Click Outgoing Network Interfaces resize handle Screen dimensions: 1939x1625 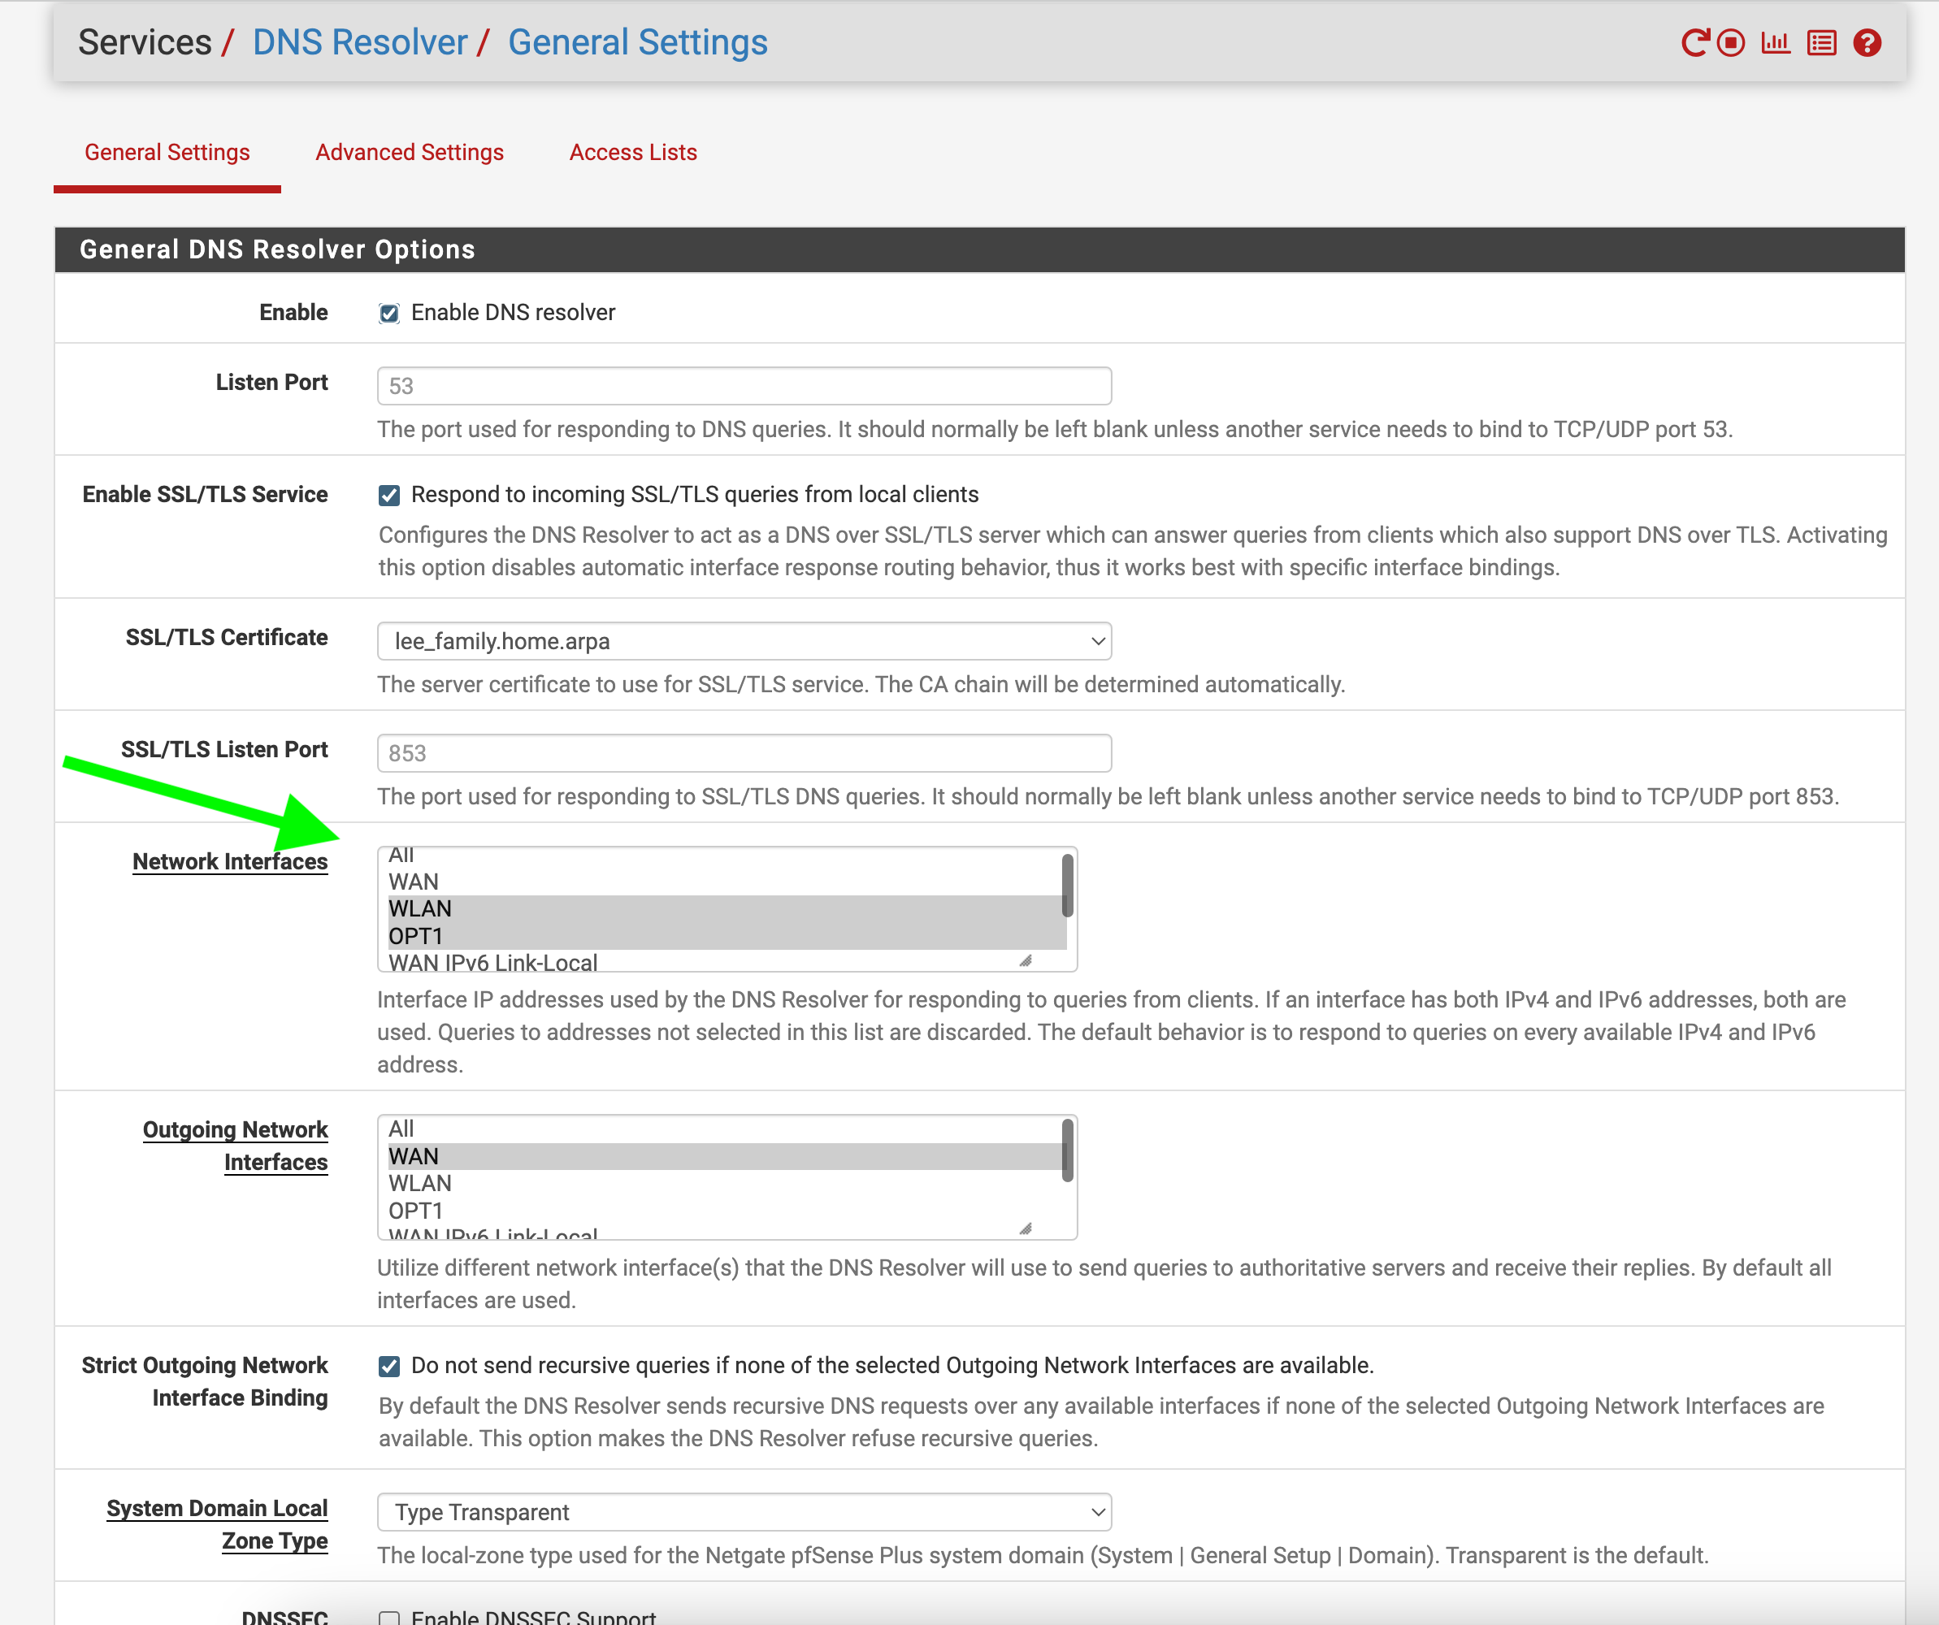(1025, 1228)
